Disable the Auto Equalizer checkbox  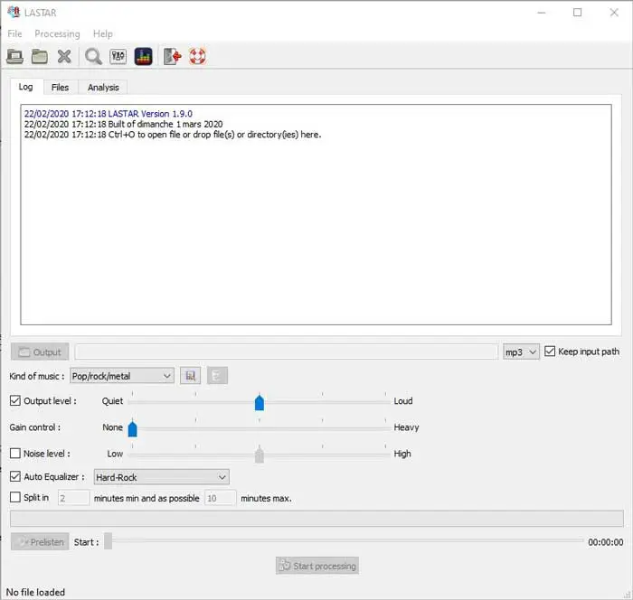(15, 476)
